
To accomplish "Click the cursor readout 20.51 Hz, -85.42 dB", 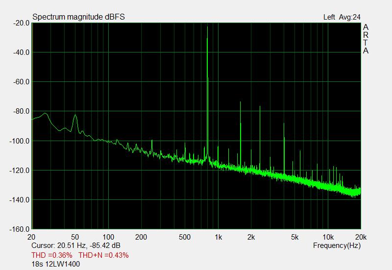I will click(x=76, y=245).
